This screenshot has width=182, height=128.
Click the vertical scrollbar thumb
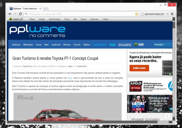coord(174,25)
